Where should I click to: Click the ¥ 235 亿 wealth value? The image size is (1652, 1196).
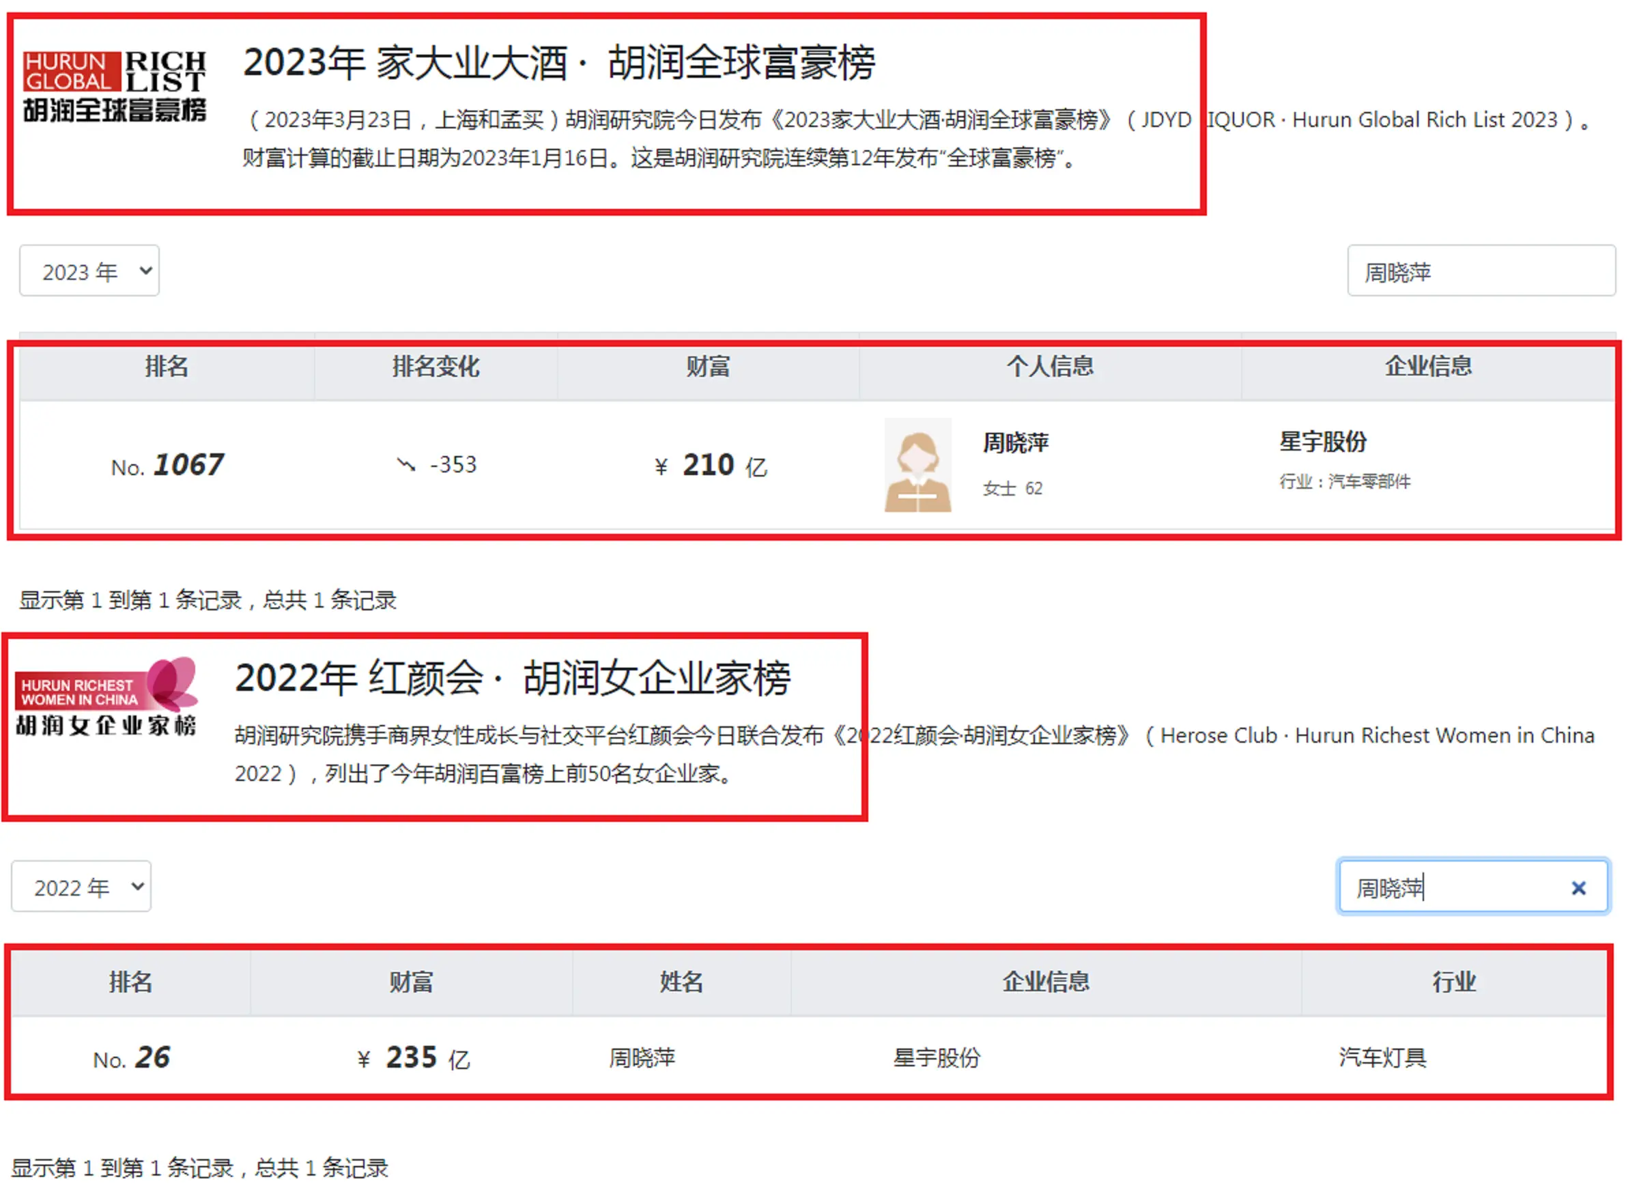[x=414, y=1058]
